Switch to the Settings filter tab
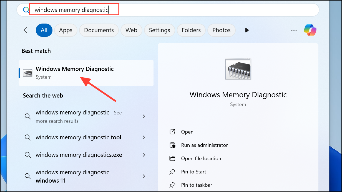Viewport: 342px width, 192px height. tap(159, 30)
